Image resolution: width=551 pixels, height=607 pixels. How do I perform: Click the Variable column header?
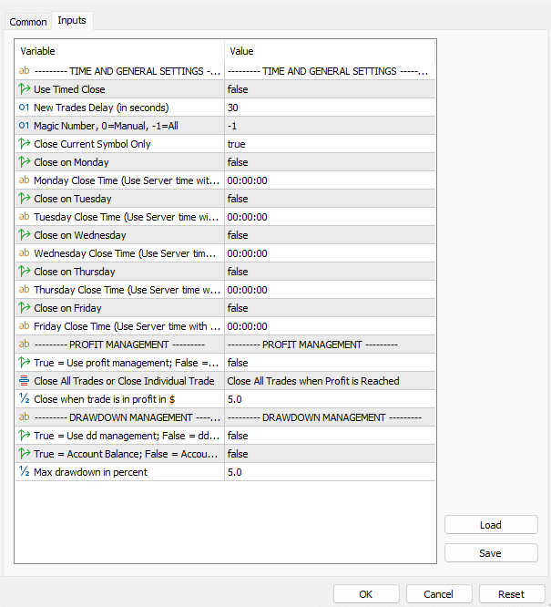pyautogui.click(x=119, y=51)
